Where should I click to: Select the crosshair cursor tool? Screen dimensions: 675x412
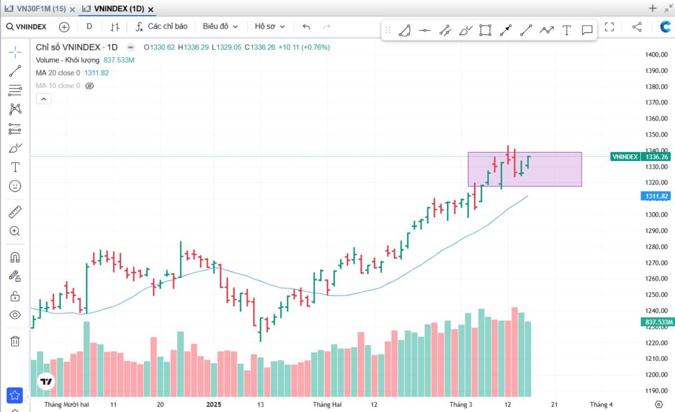(x=15, y=52)
